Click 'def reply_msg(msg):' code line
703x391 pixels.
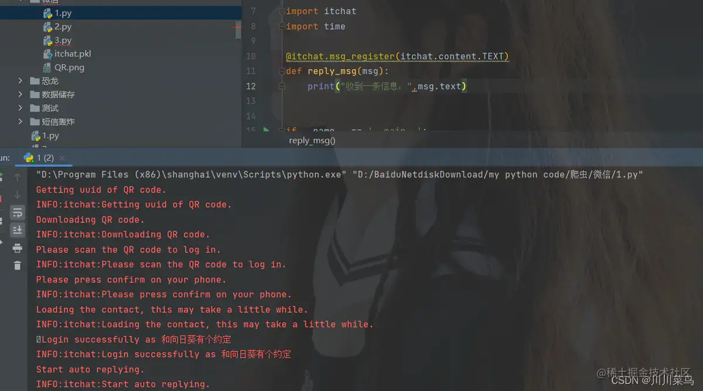(x=337, y=71)
